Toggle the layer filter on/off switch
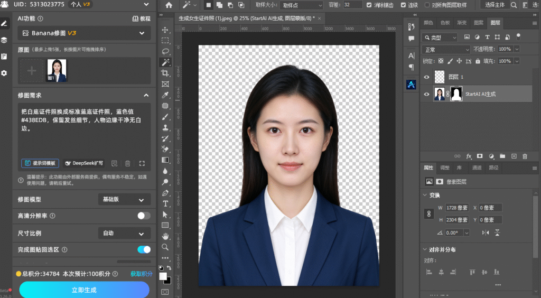 (518, 36)
